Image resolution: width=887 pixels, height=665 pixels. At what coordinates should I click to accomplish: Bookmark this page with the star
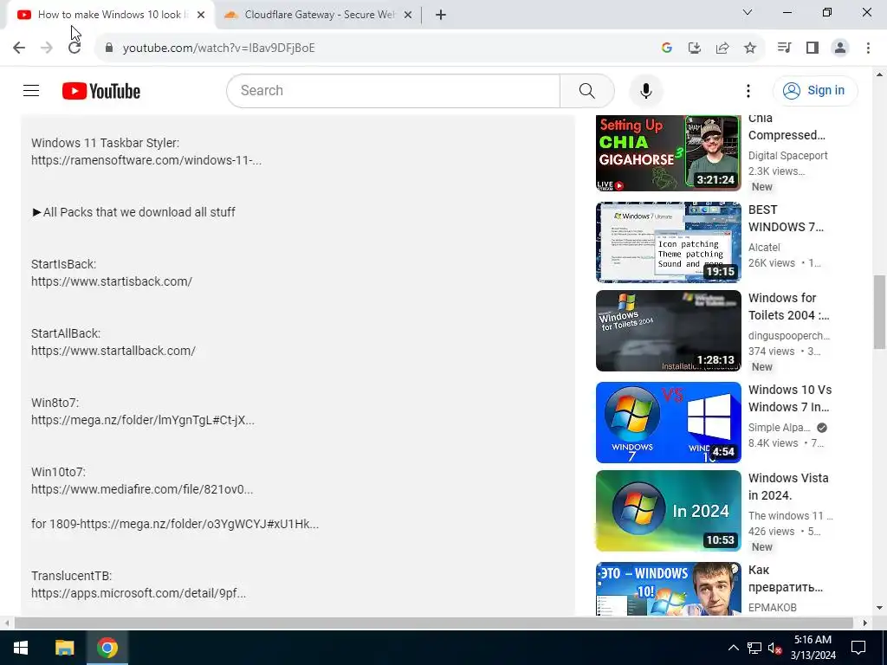click(x=750, y=48)
